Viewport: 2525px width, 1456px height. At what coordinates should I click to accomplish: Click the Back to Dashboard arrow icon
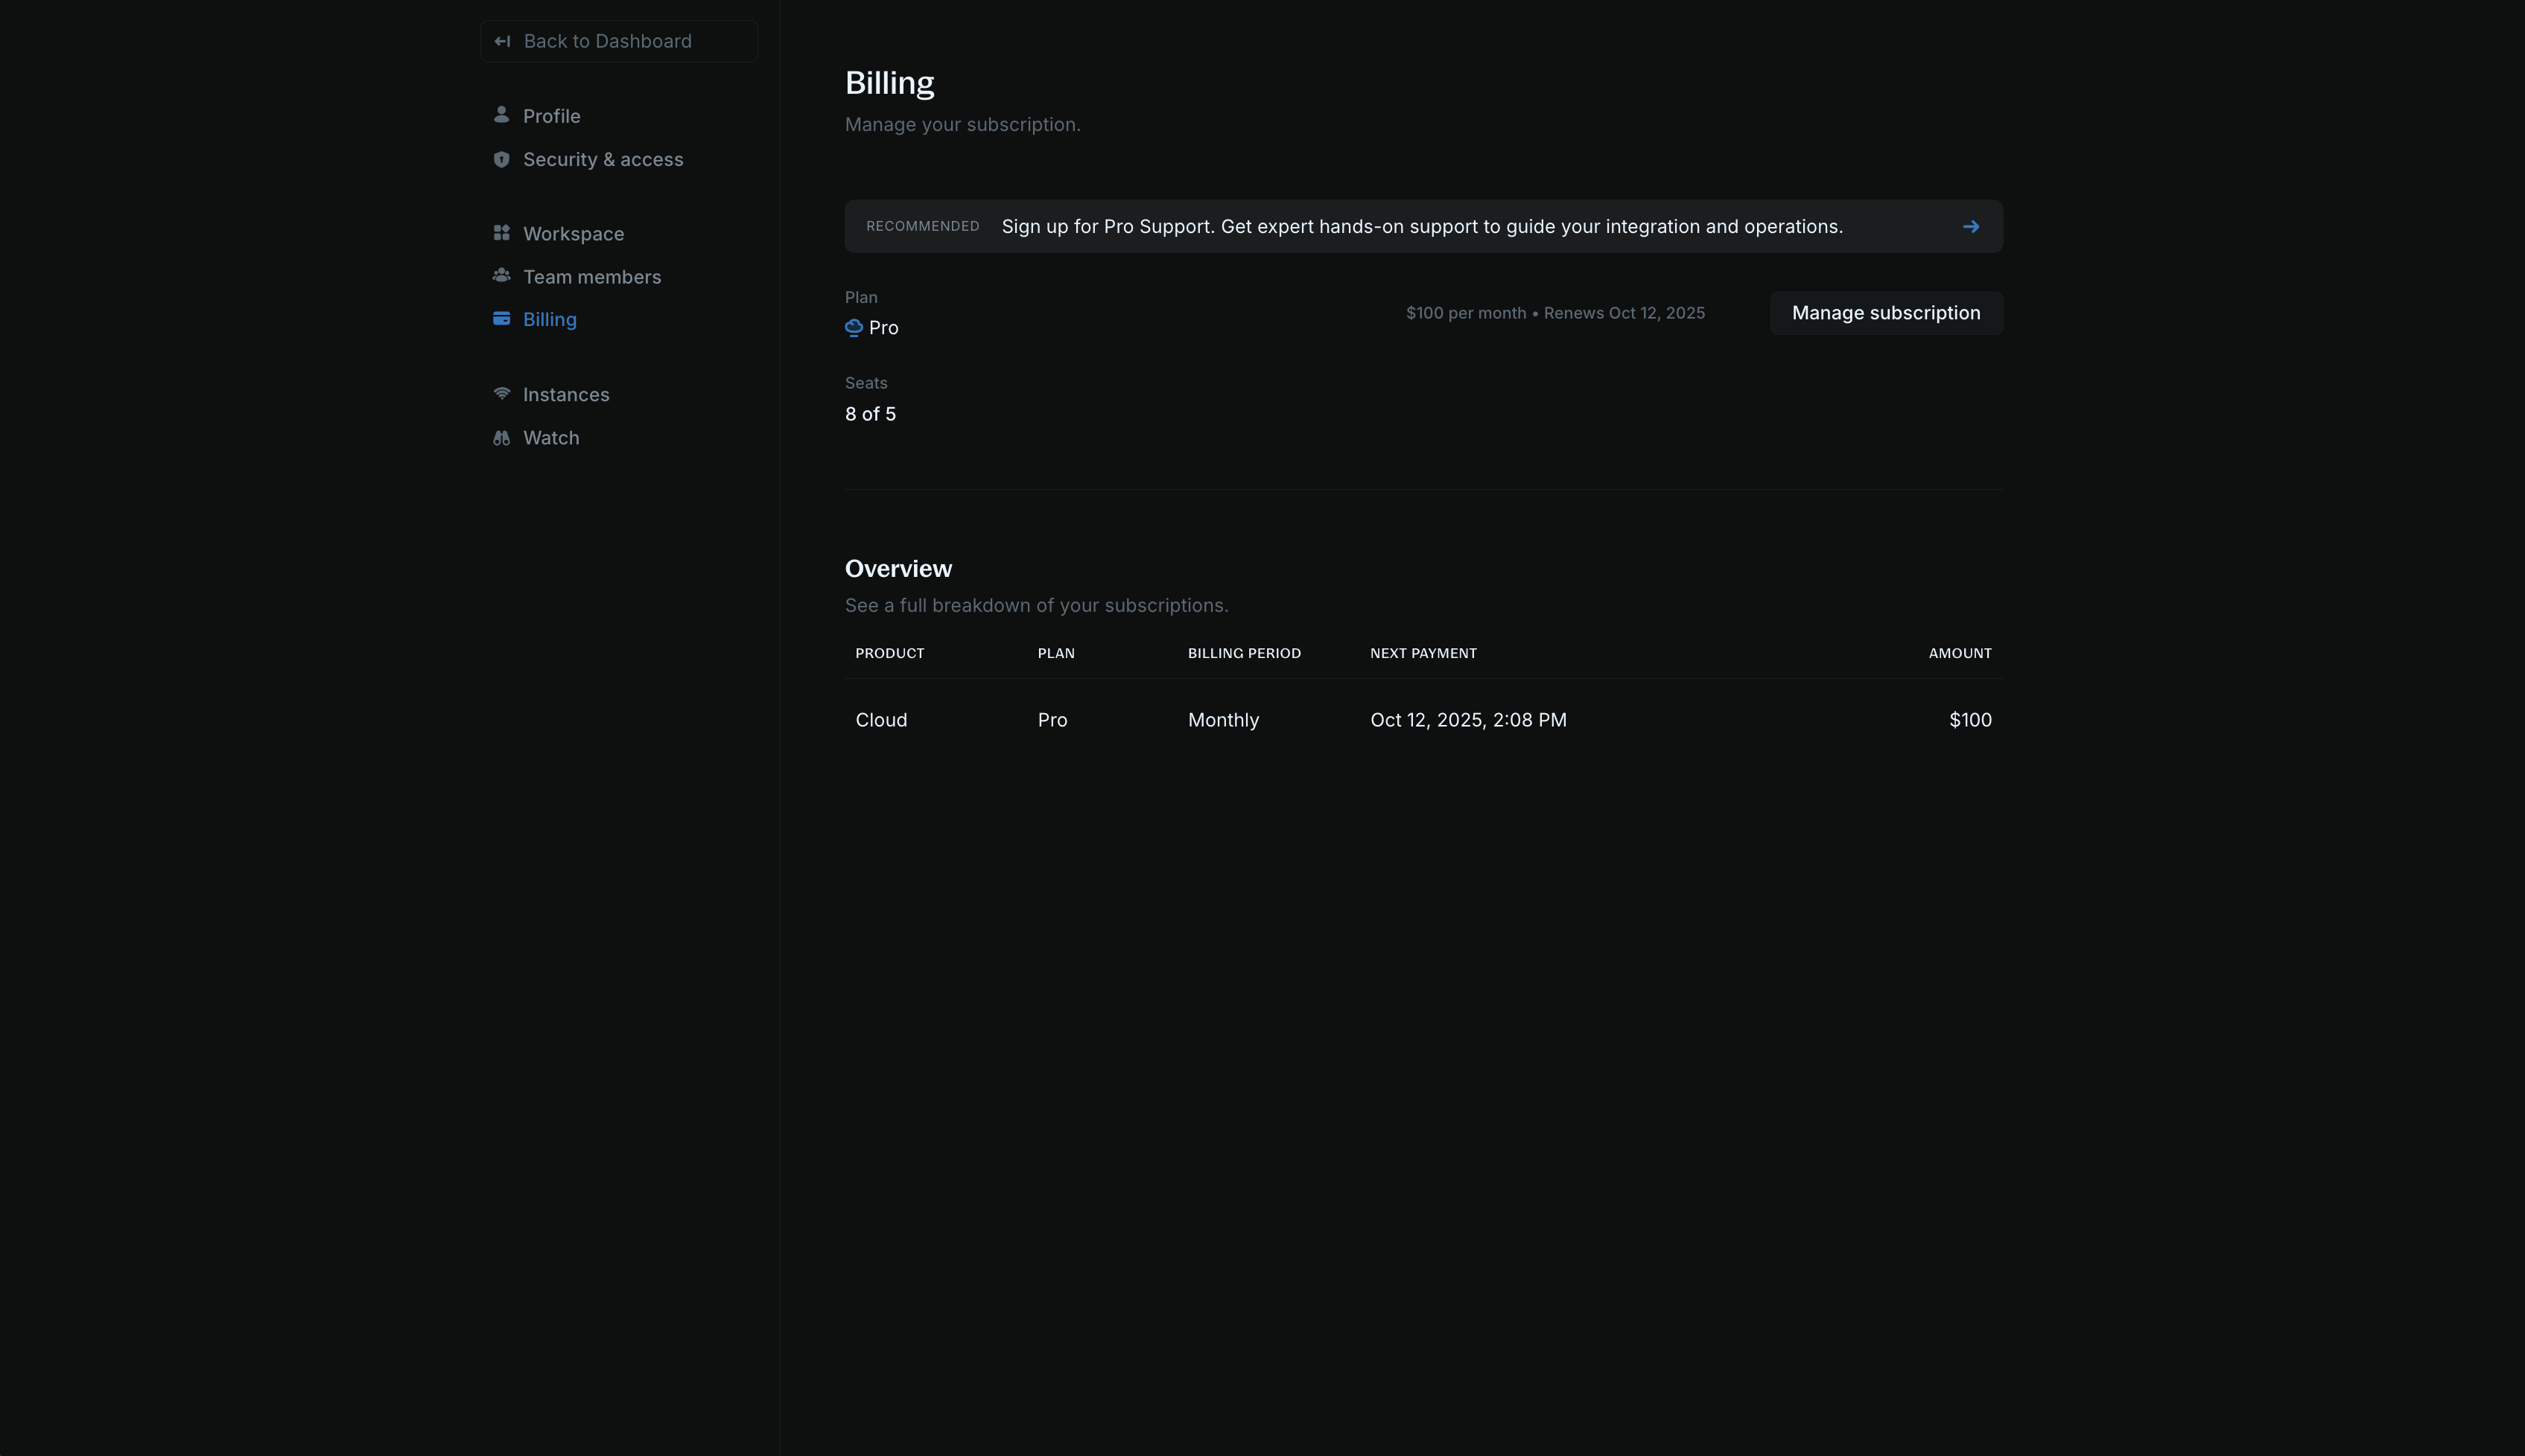point(502,41)
